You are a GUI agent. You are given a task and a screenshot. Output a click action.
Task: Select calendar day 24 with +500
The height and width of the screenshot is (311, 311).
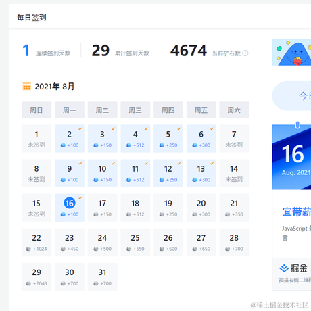pos(102,242)
